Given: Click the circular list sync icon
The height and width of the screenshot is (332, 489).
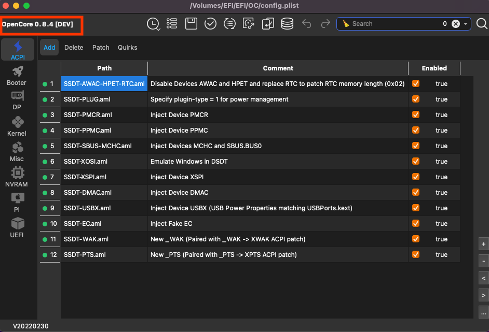Looking at the screenshot, I should (x=229, y=24).
